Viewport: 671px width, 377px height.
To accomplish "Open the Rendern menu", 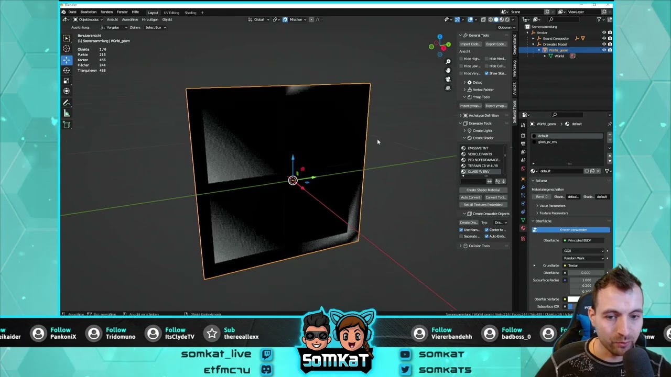I will pyautogui.click(x=106, y=12).
